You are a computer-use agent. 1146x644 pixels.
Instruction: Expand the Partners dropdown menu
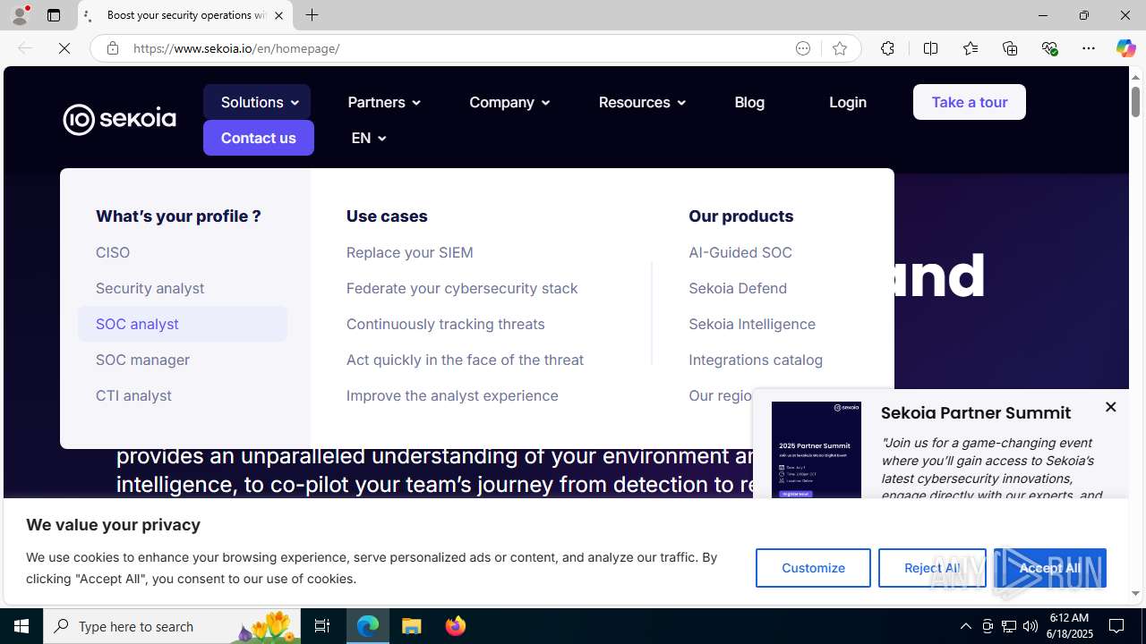click(384, 102)
